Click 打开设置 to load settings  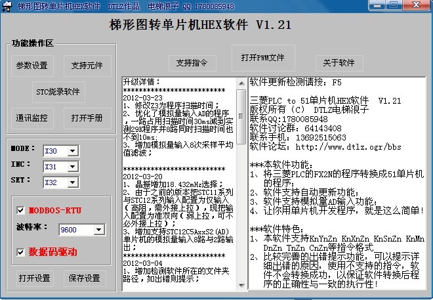pos(34,278)
